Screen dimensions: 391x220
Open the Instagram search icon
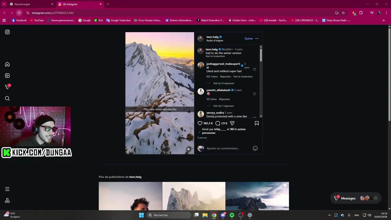click(x=7, y=98)
